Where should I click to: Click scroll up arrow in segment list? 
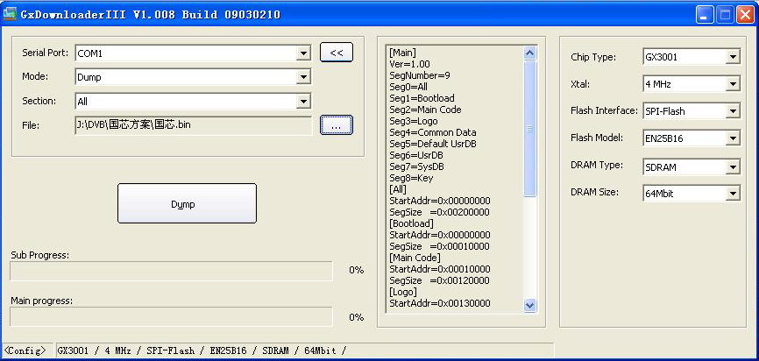530,53
